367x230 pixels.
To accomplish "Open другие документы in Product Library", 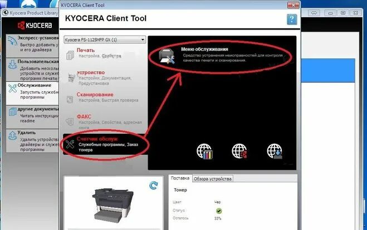I will click(x=32, y=117).
